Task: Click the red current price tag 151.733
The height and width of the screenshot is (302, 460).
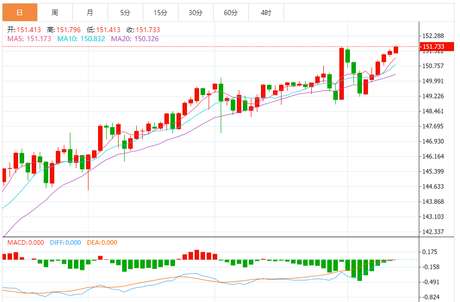Action: point(437,47)
